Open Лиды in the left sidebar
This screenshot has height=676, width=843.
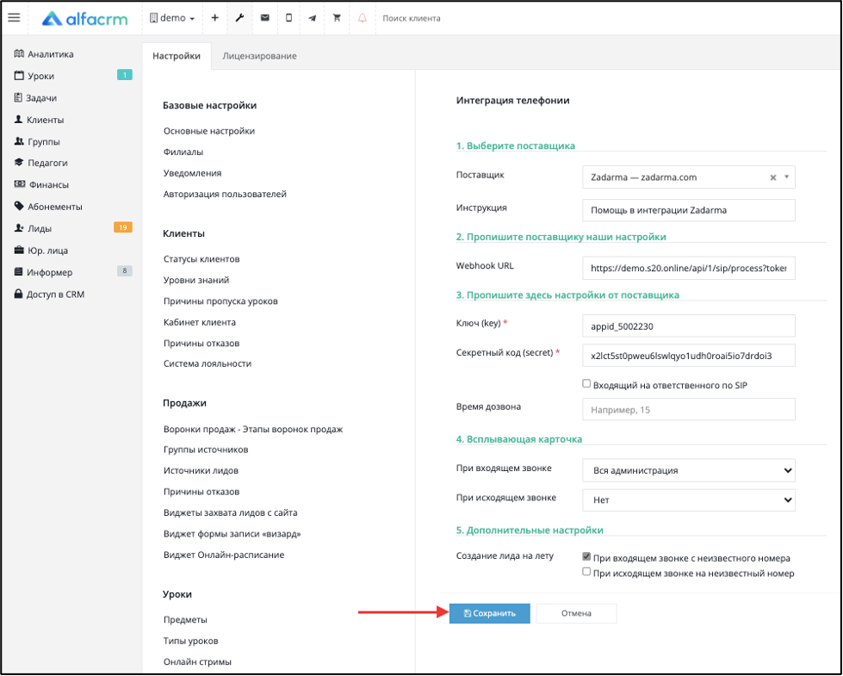pyautogui.click(x=40, y=229)
